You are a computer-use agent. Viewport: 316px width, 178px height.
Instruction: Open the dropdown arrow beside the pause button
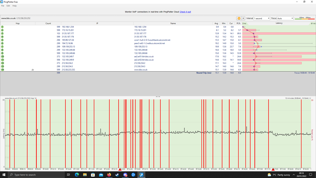click(243, 18)
